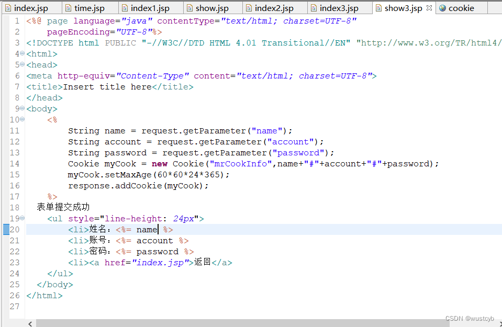Click the "password" parameter string on line 13

tap(298, 153)
